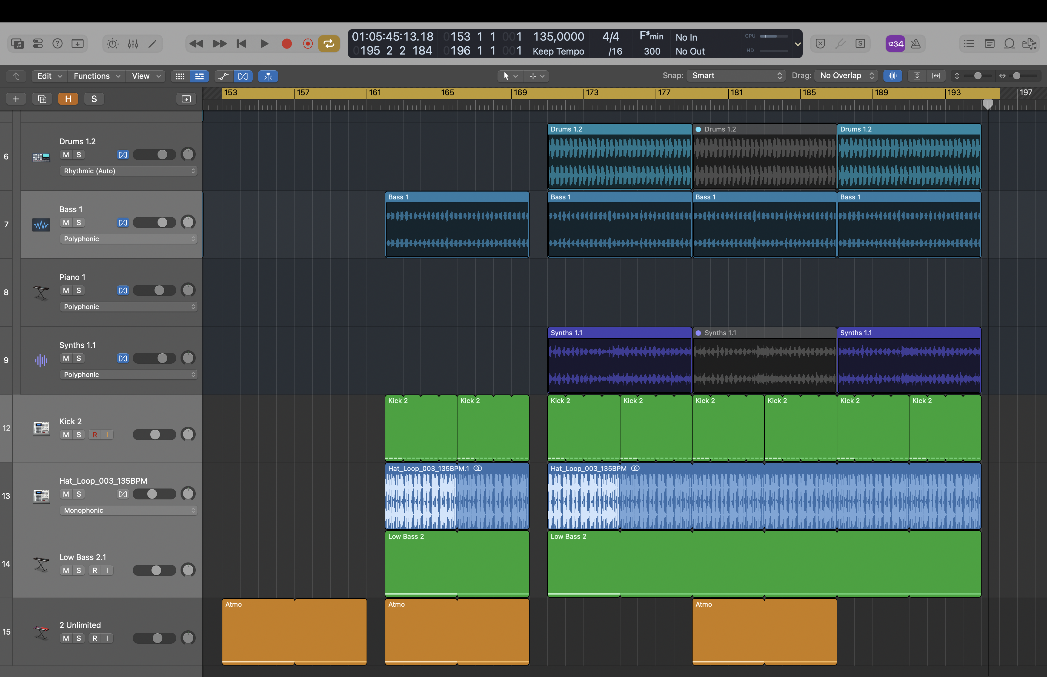Open Drag No Overlap dropdown
1047x677 pixels.
pyautogui.click(x=846, y=76)
